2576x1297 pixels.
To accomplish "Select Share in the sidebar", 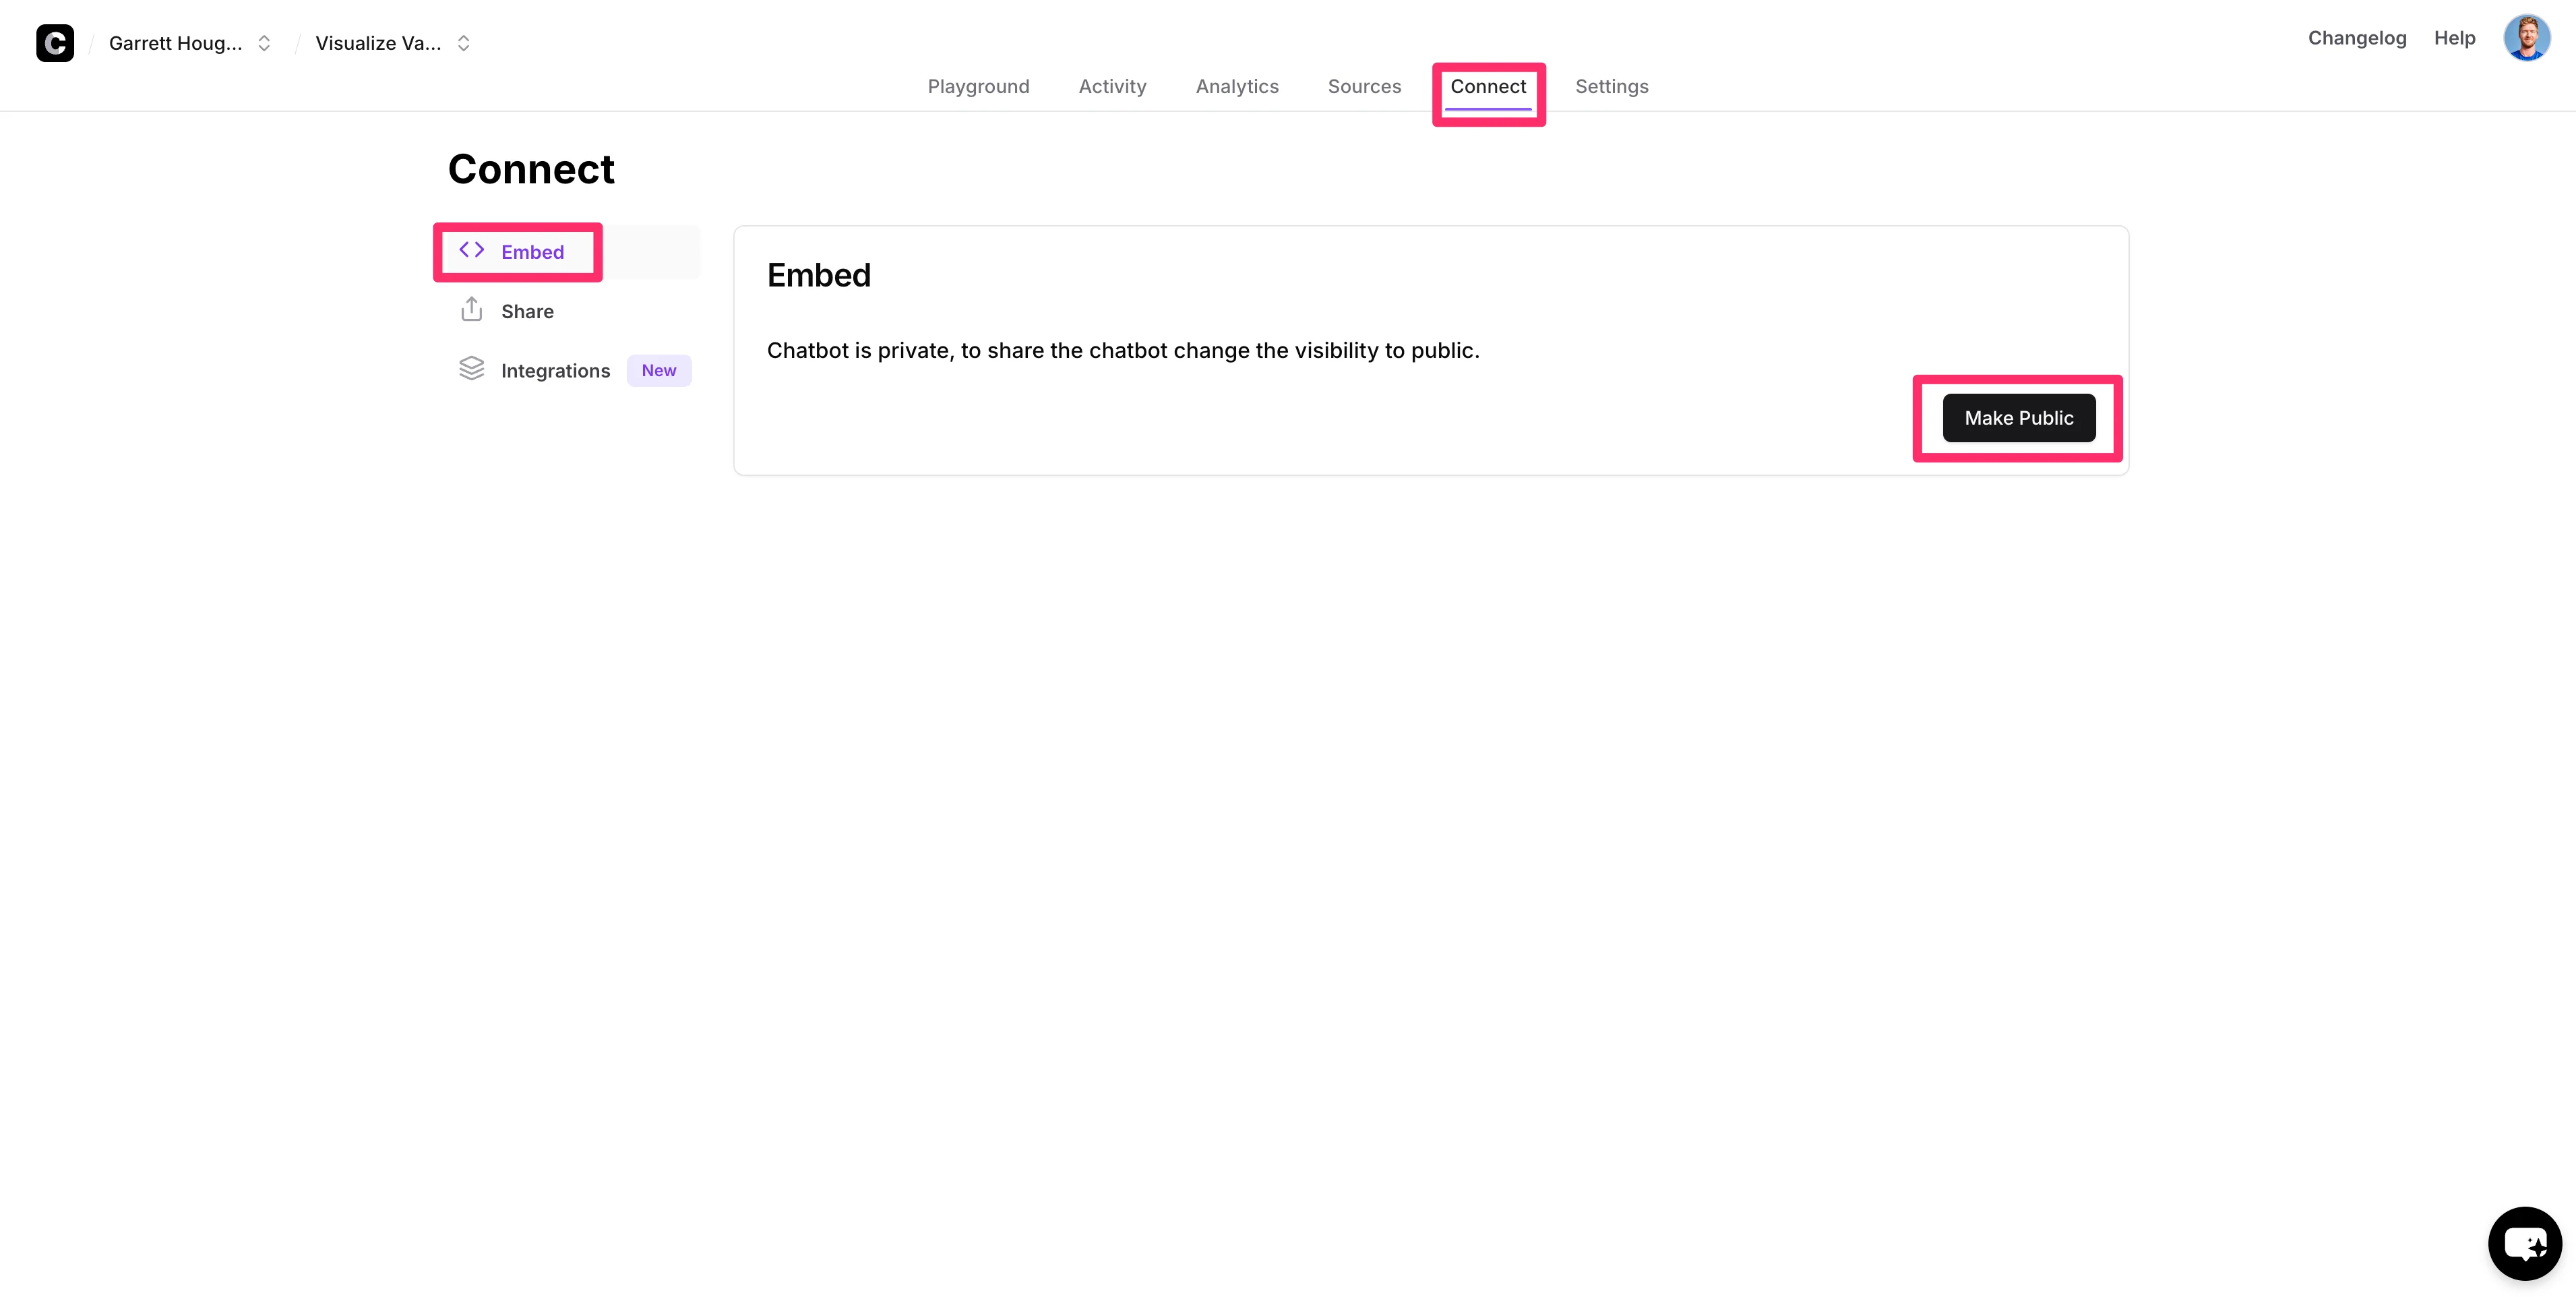I will coord(527,311).
